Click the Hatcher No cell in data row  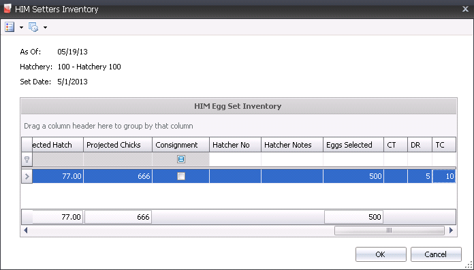tap(235, 176)
